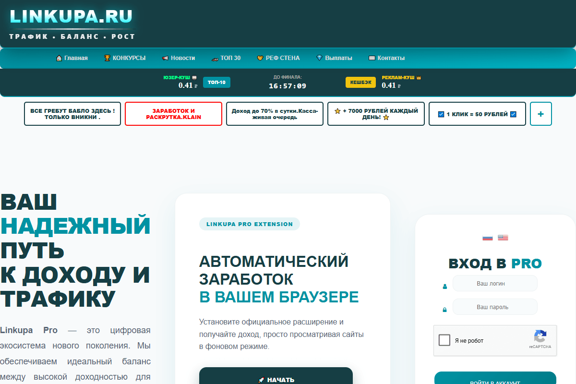Click the envelope icon beside Контакты
This screenshot has width=576, height=384.
point(372,58)
